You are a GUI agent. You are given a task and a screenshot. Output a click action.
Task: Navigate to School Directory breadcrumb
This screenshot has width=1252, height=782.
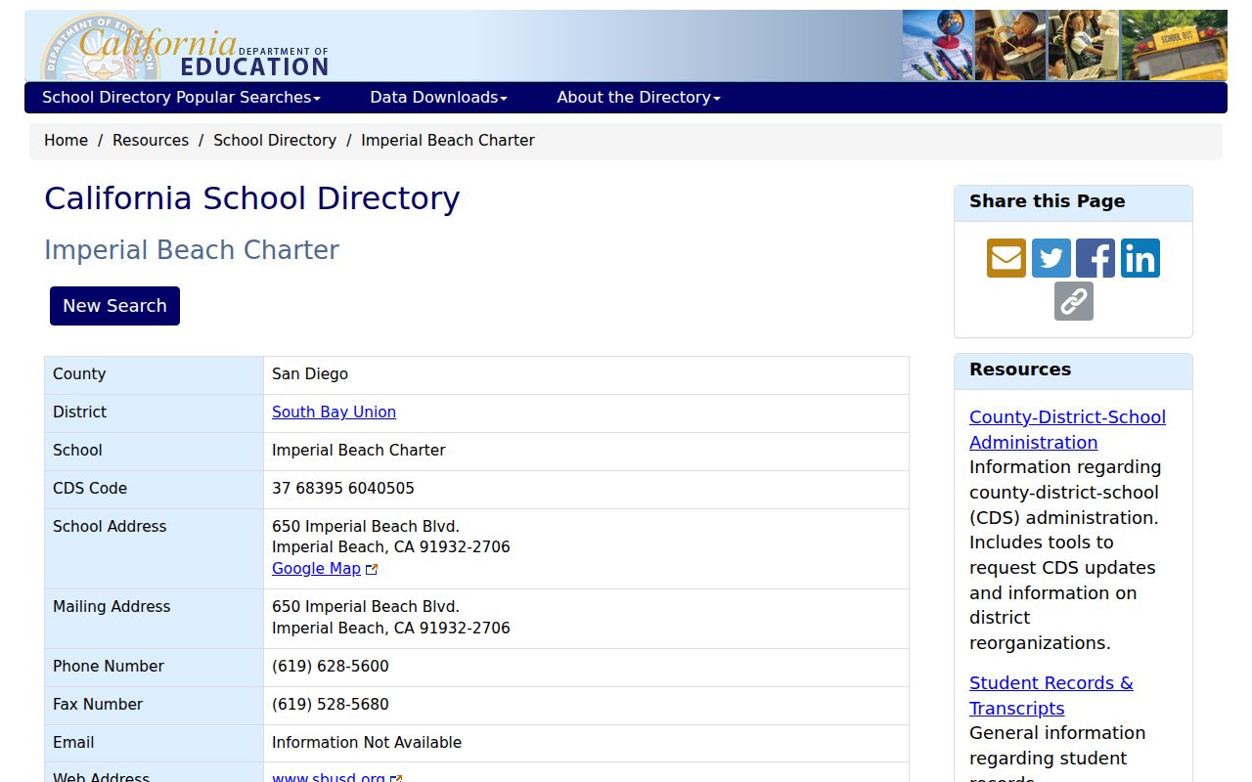[x=275, y=140]
